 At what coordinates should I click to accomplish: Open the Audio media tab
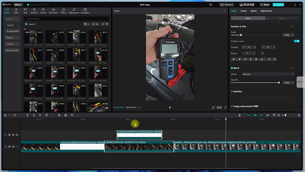tap(16, 11)
